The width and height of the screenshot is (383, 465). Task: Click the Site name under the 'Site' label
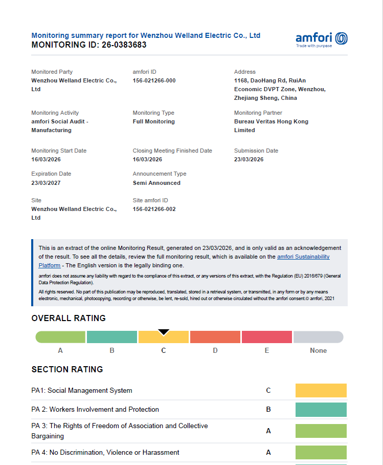[x=74, y=213]
